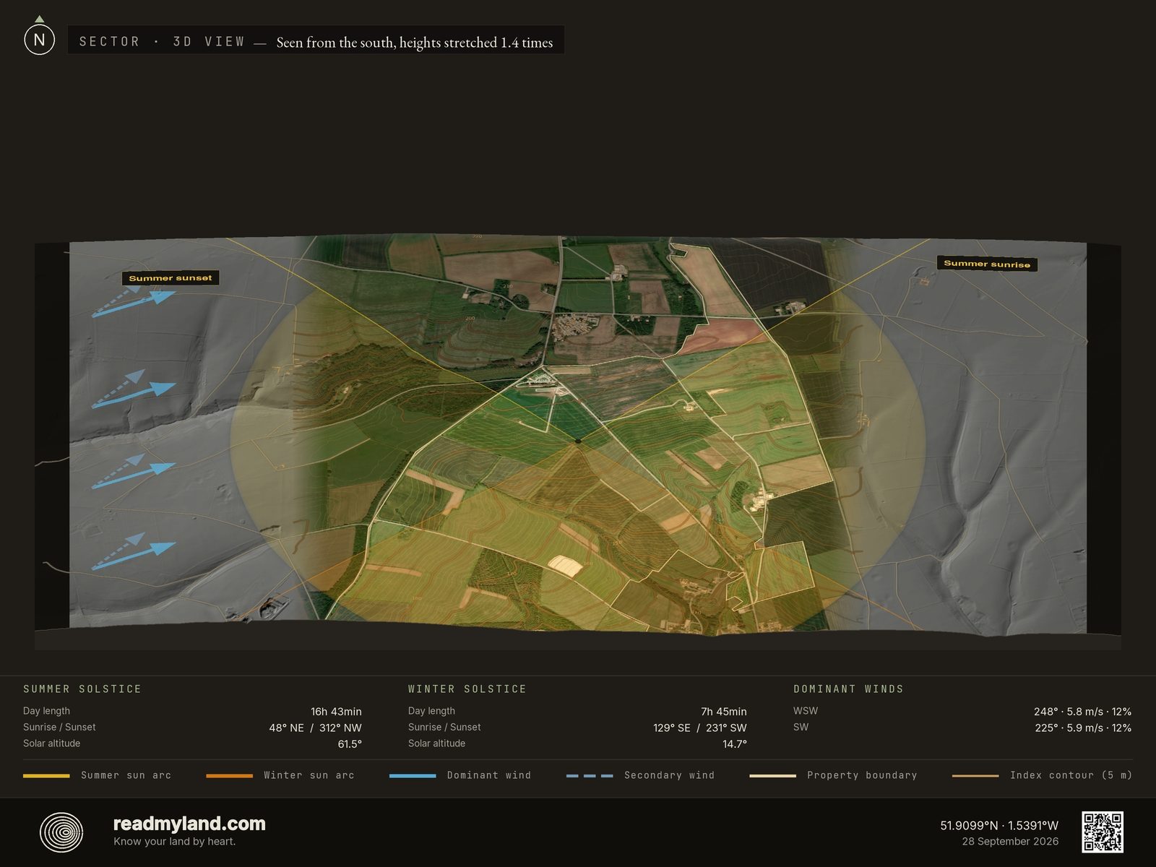Click the Summer sun arc legend swatch
The image size is (1156, 867).
point(46,775)
